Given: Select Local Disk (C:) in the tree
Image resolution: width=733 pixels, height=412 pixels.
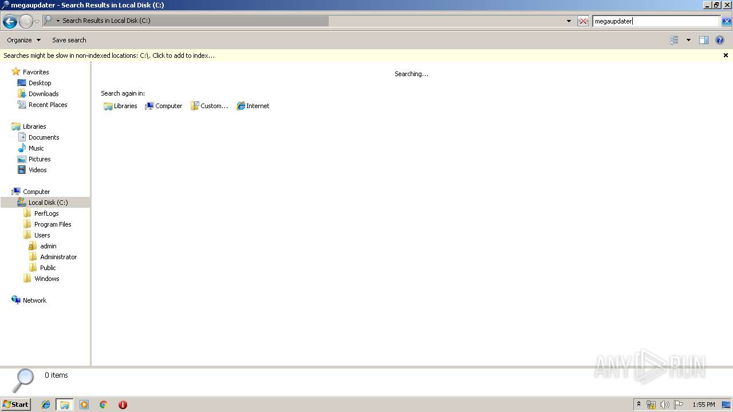Looking at the screenshot, I should click(48, 203).
